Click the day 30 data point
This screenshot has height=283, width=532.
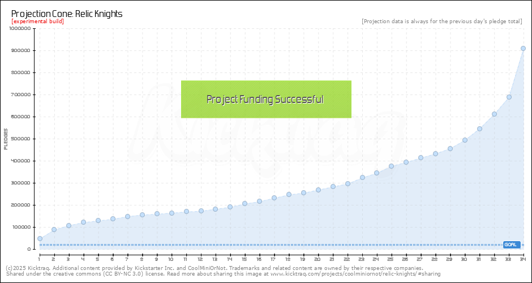coord(465,140)
